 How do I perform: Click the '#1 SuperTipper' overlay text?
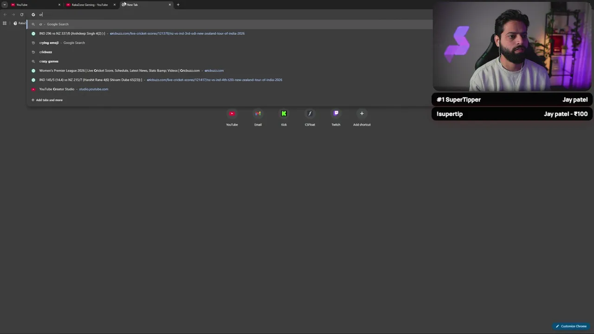458,100
